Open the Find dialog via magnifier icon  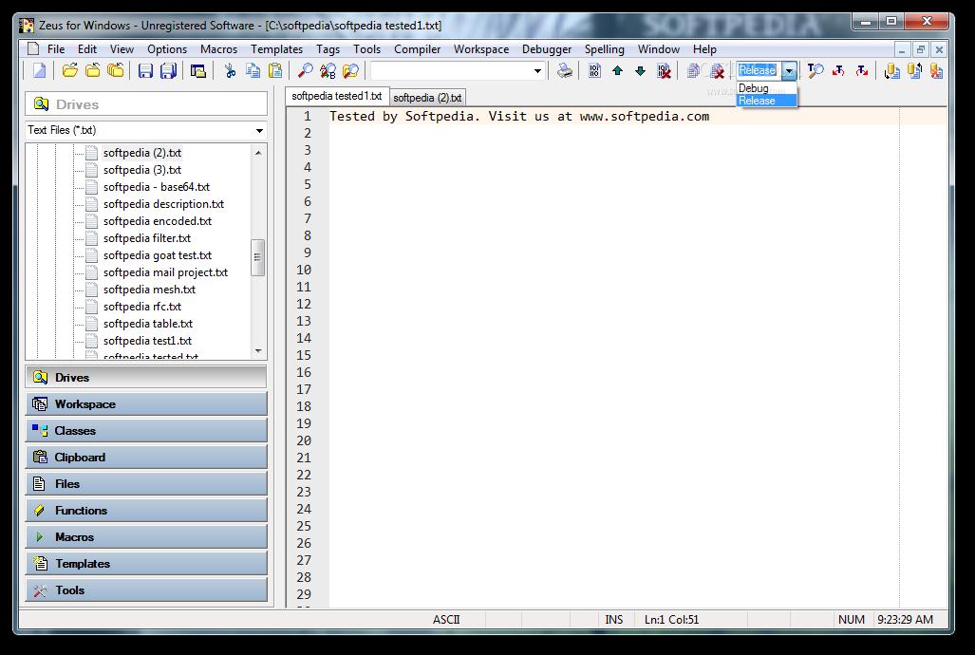point(305,69)
